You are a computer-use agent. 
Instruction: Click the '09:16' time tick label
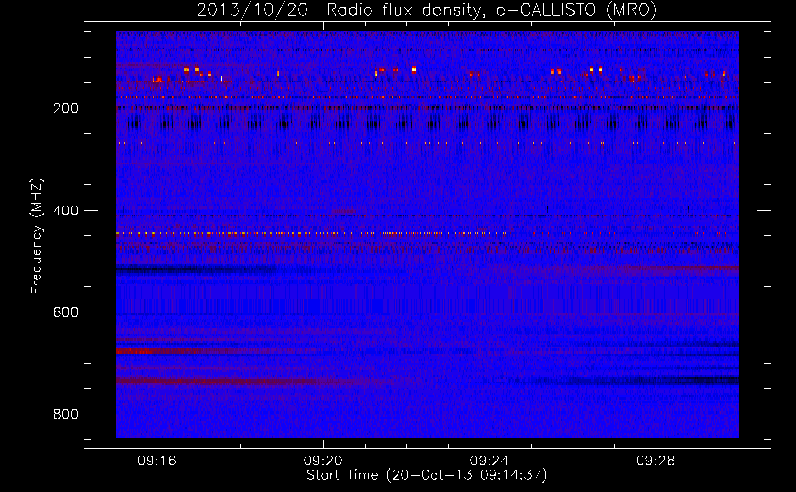click(x=157, y=461)
